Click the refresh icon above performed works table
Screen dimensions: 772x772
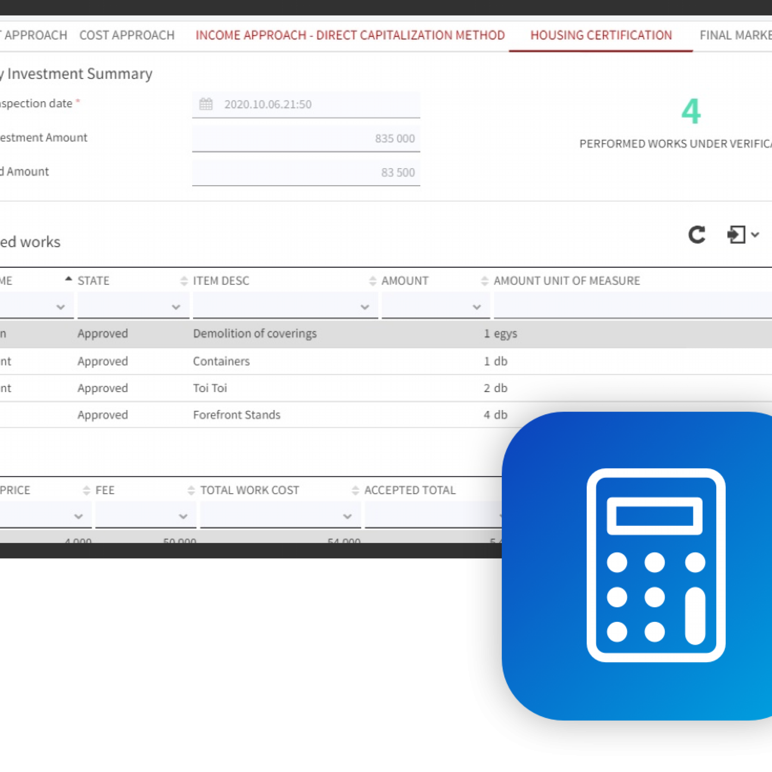[x=697, y=234]
